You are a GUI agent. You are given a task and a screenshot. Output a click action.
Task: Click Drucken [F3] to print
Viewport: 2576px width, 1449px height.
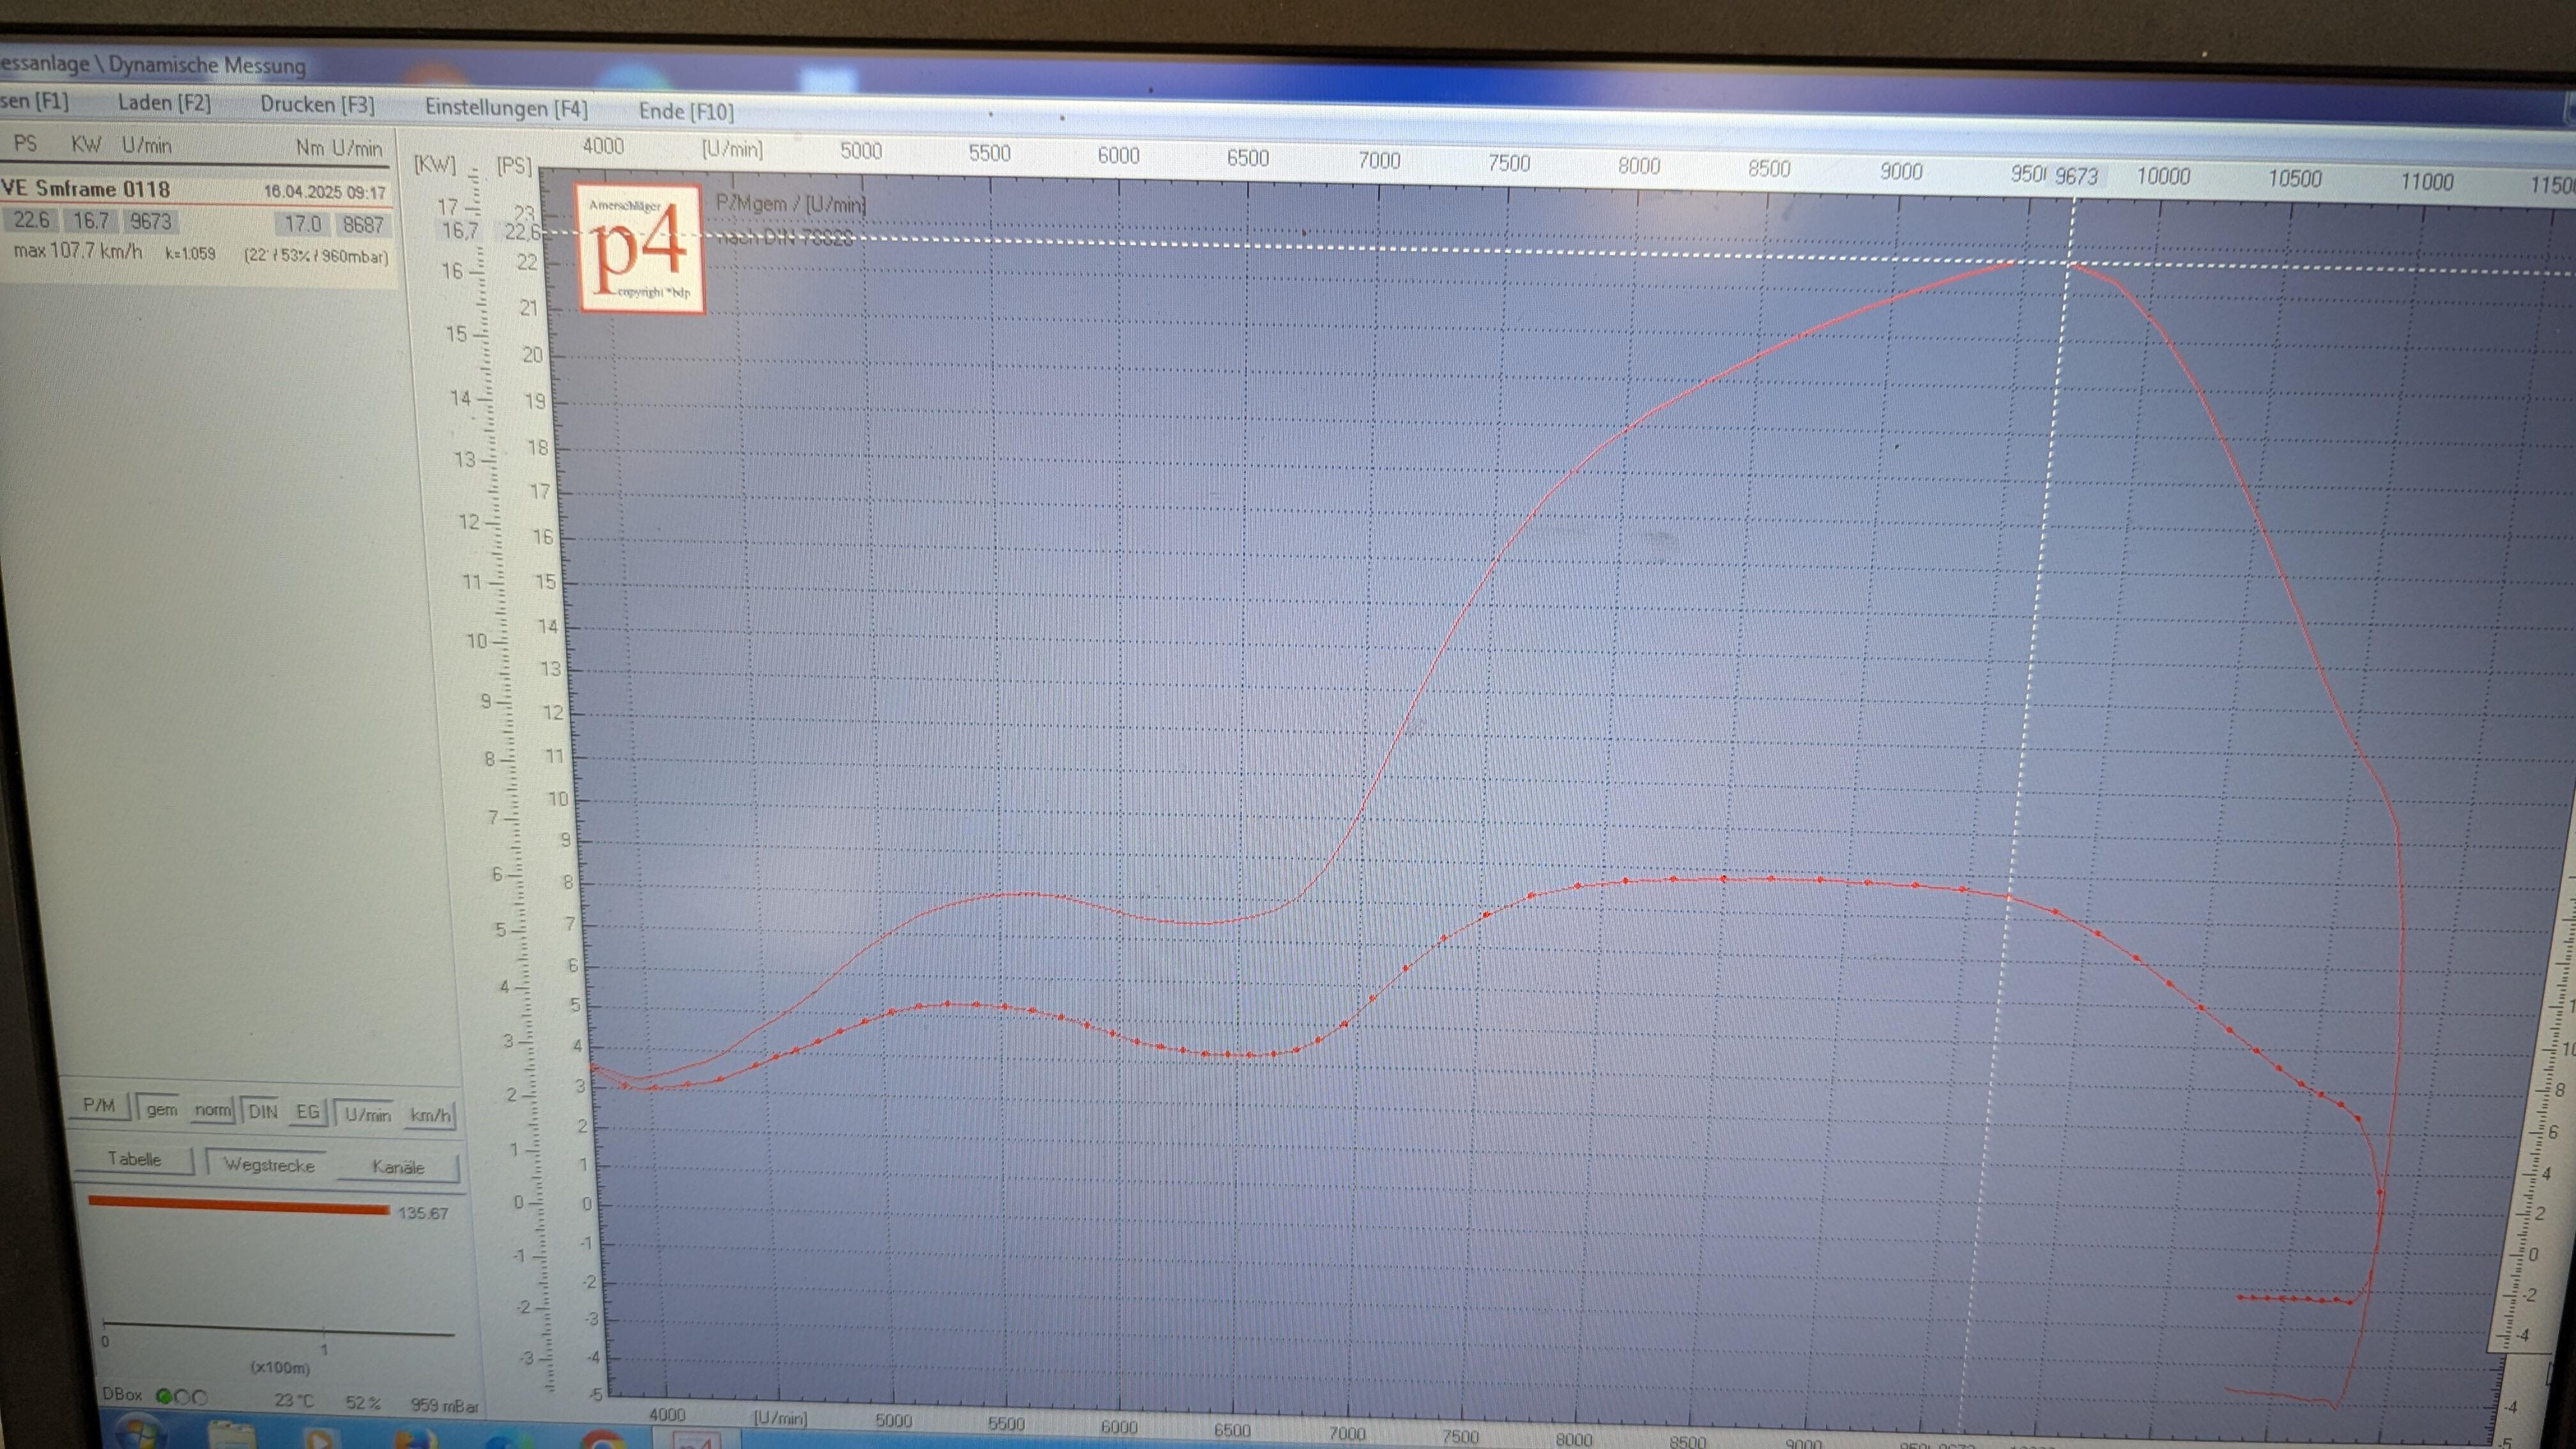point(317,104)
